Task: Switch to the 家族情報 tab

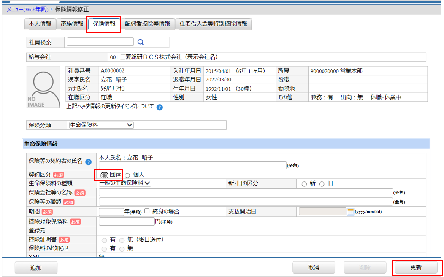Action: tap(72, 24)
